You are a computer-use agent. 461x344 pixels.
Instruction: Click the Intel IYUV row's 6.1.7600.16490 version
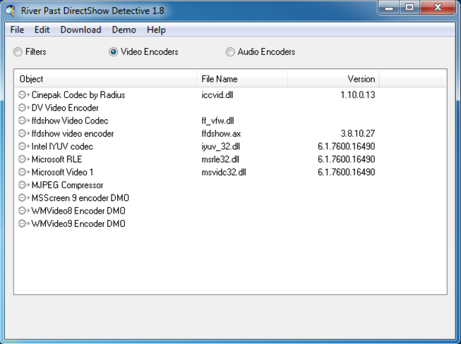coord(347,146)
